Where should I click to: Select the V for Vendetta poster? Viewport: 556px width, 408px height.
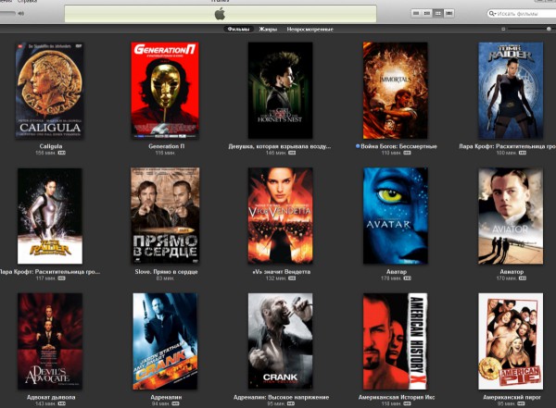(x=280, y=216)
